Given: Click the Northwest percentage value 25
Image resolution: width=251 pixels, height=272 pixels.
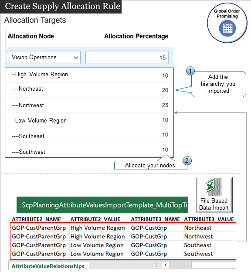Looking at the screenshot, I should [x=165, y=105].
